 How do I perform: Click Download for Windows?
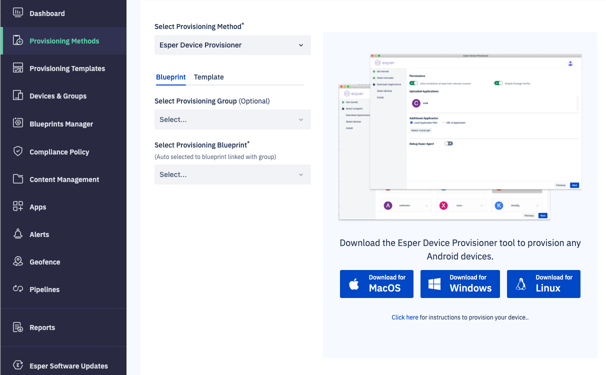[x=460, y=283]
